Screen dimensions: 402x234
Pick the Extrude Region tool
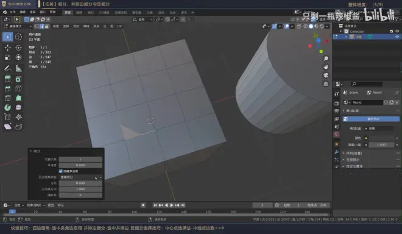[7, 79]
